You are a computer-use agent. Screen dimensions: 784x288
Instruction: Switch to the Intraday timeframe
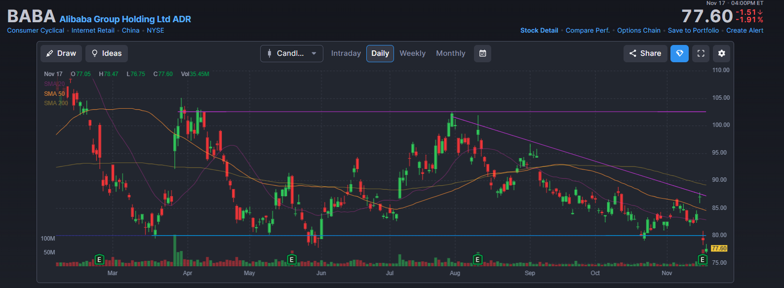(346, 53)
